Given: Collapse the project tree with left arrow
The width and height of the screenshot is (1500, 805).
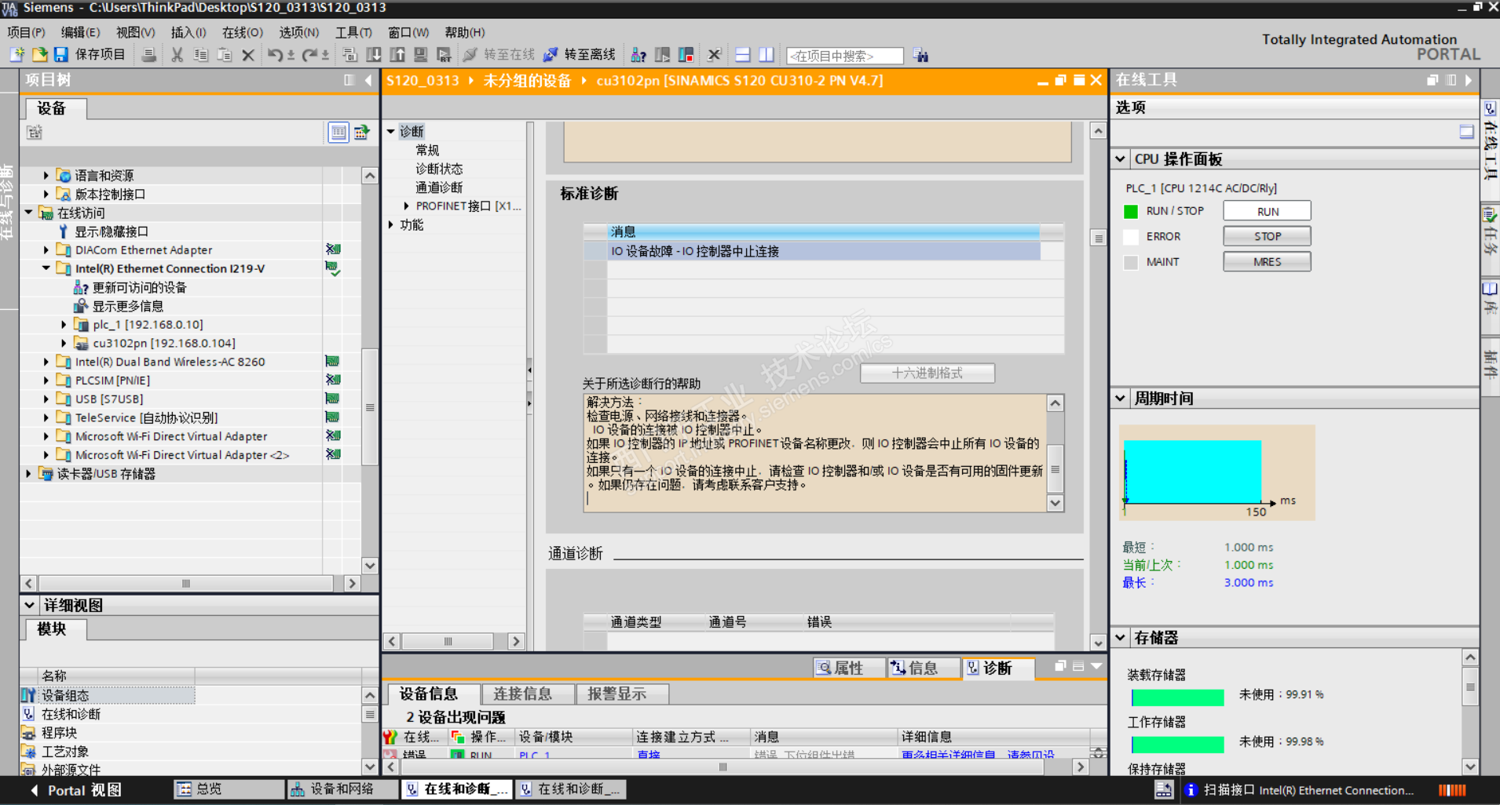Looking at the screenshot, I should click(x=368, y=80).
